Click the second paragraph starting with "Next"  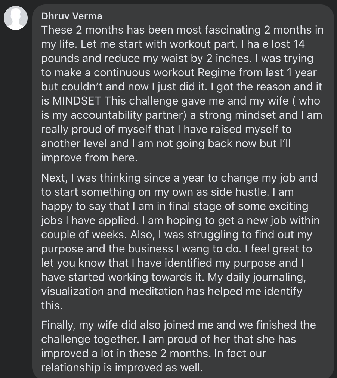coord(180,242)
